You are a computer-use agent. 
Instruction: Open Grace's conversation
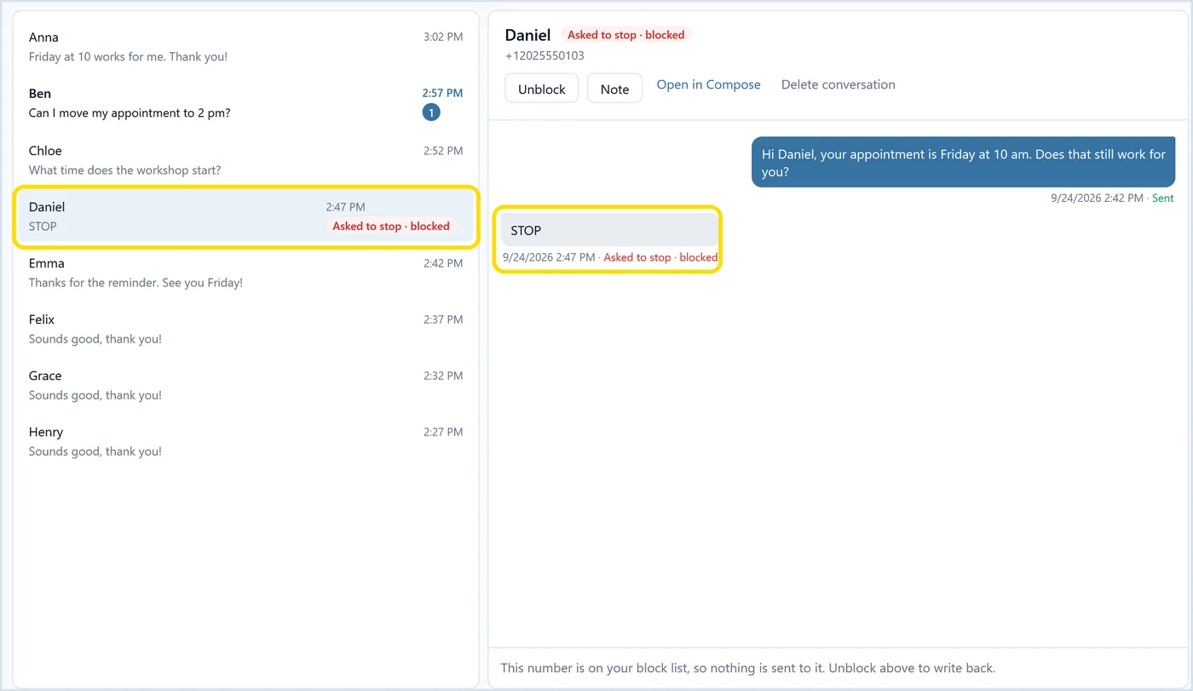click(245, 385)
